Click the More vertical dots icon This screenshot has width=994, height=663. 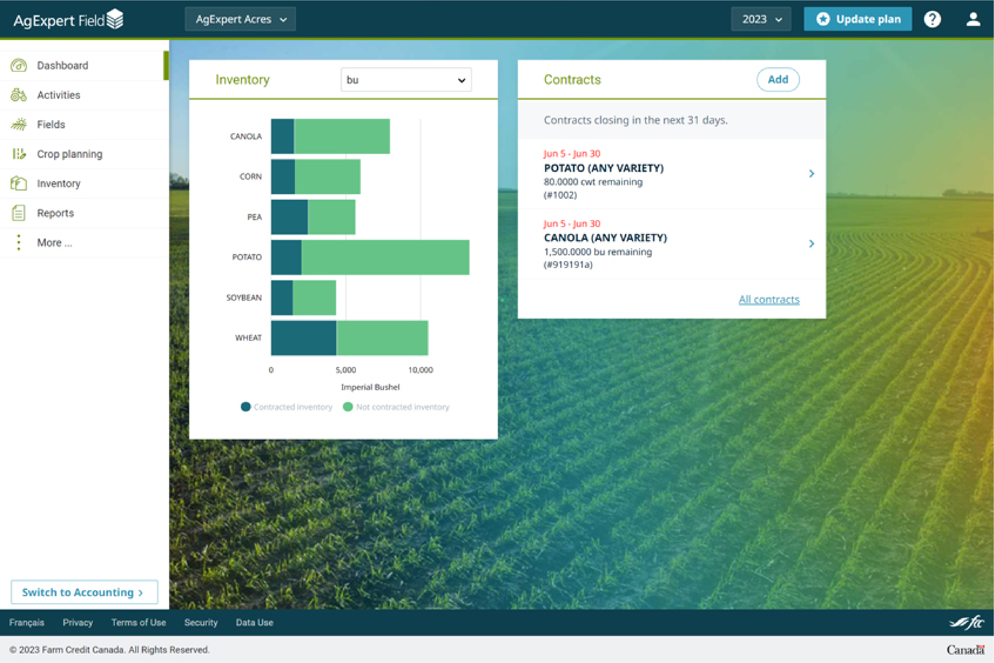(19, 242)
